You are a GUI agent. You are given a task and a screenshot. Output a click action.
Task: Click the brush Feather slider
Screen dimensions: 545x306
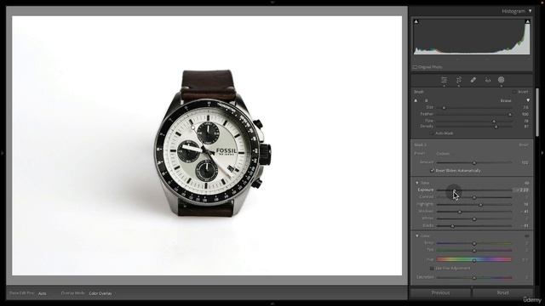coord(473,114)
